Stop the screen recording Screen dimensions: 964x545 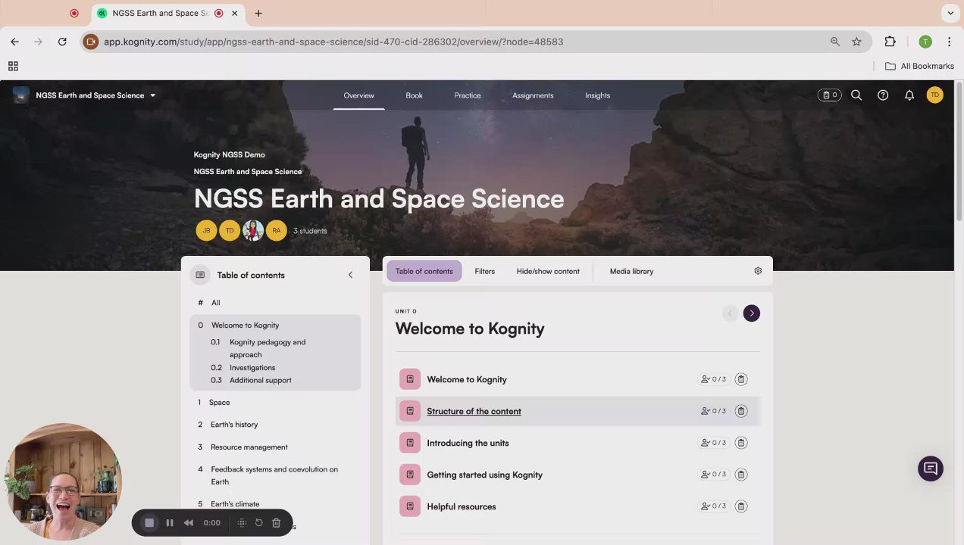149,523
